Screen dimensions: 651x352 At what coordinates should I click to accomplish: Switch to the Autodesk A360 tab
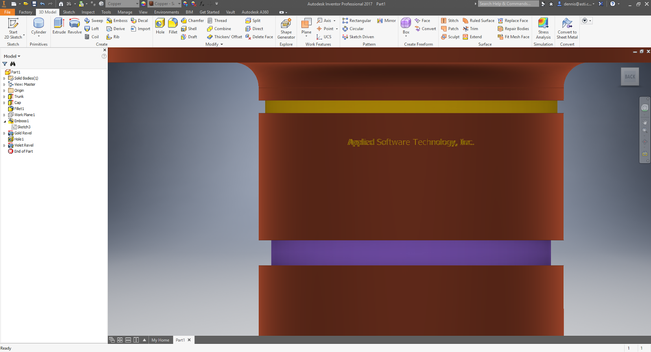(x=255, y=12)
